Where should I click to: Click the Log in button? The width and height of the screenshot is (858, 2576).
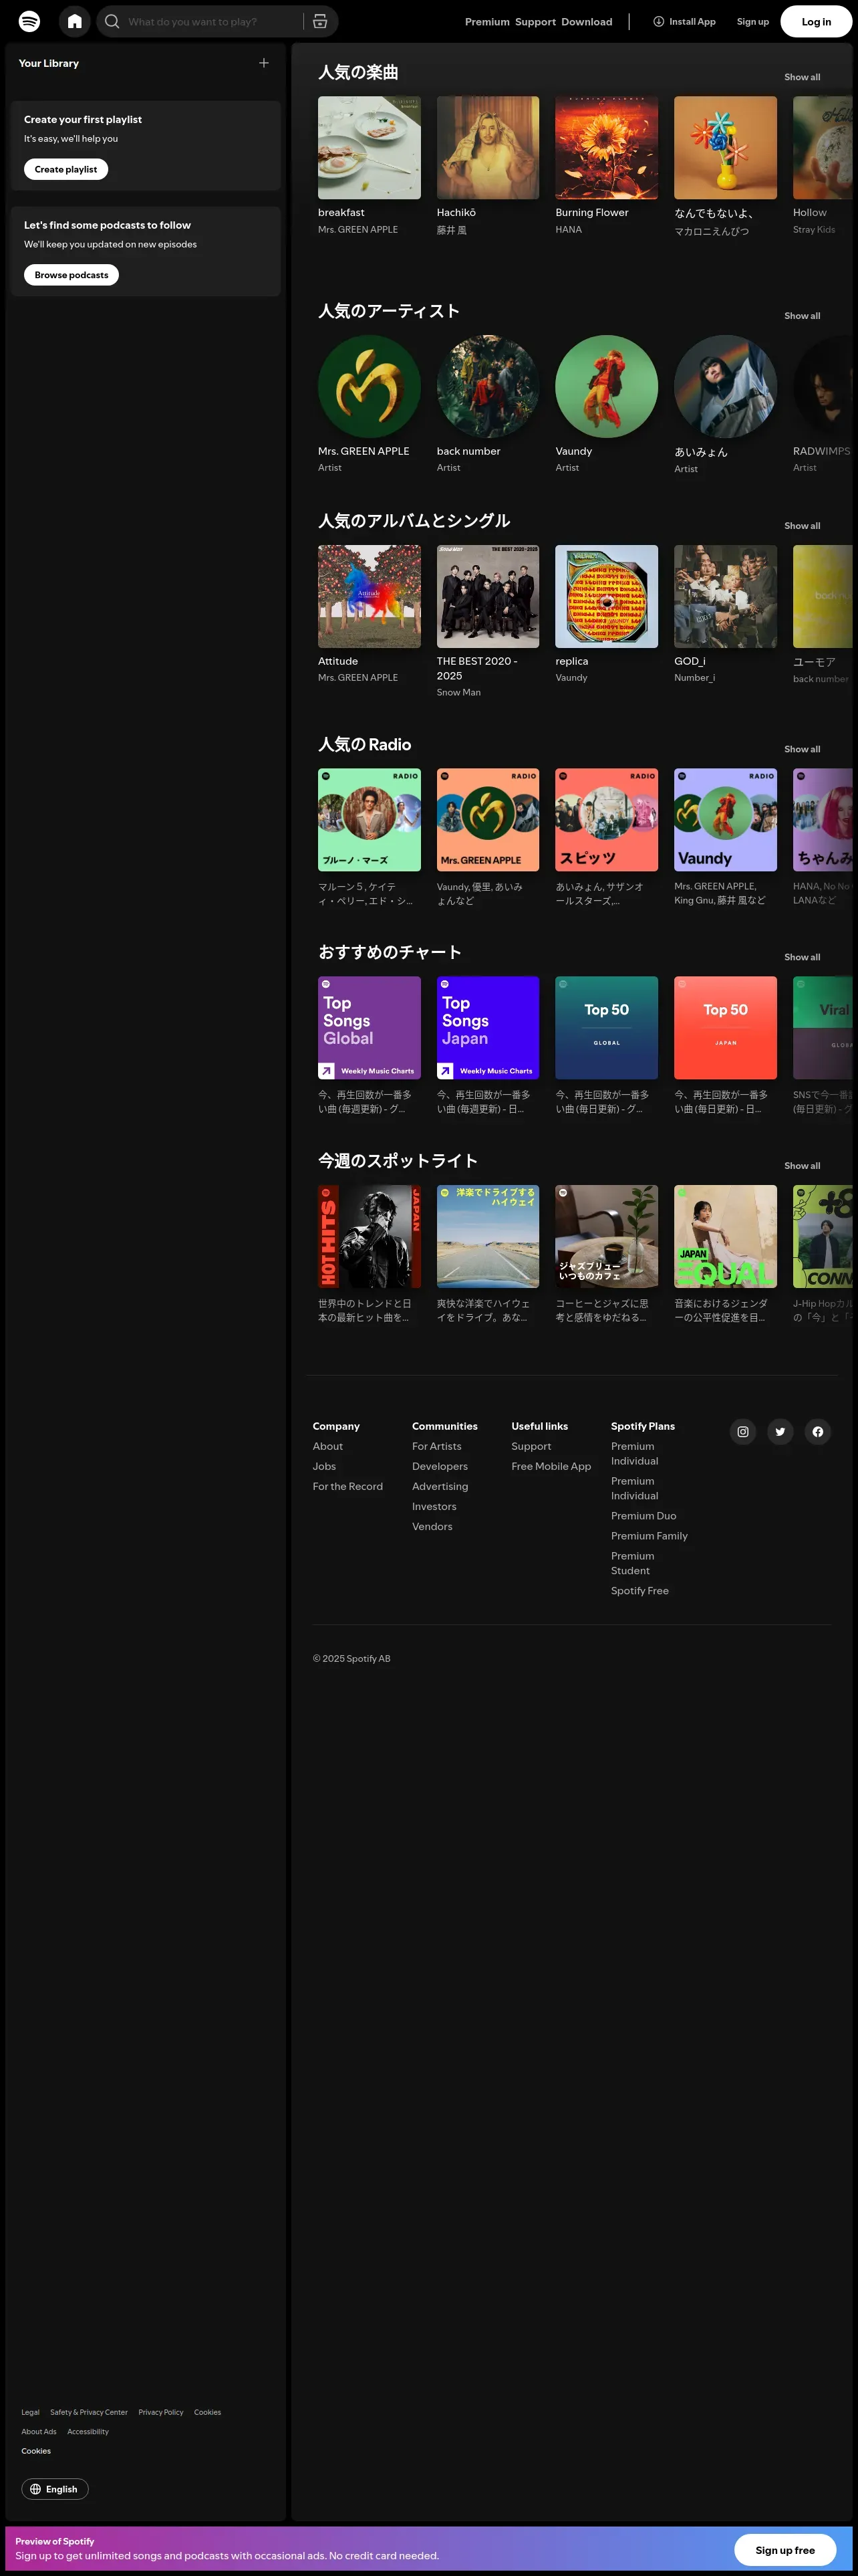[x=816, y=21]
